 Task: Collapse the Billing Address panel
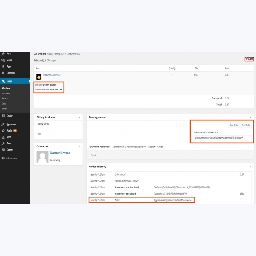coord(79,117)
